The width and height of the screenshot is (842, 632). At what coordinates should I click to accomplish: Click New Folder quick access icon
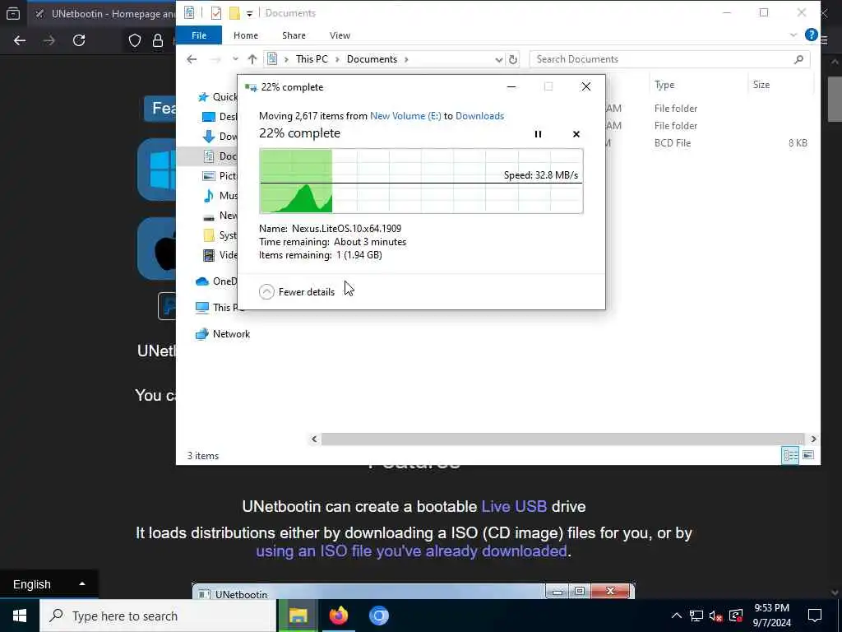pos(234,13)
